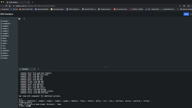Screen dimensions: 192x108
Task: Open cough0.c in the file list
Action: pyautogui.click(x=5, y=26)
